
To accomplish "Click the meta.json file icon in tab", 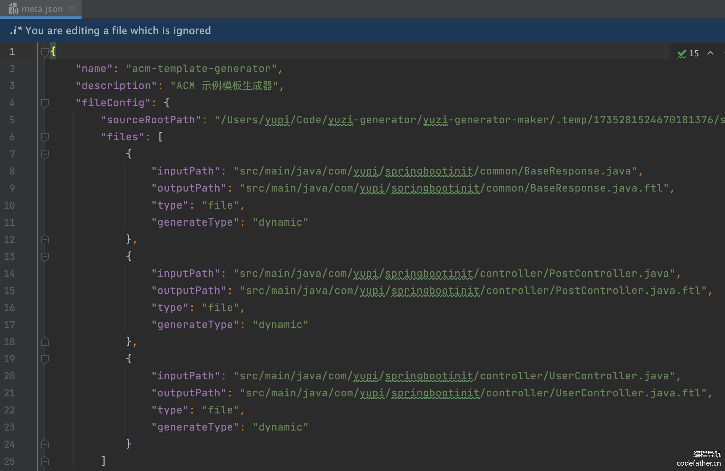I will tap(13, 9).
